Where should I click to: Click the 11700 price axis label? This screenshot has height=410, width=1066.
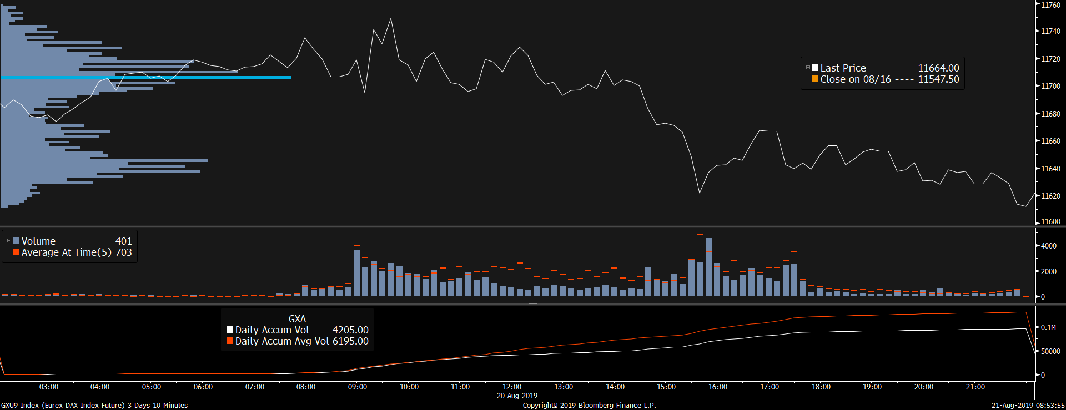(1050, 86)
